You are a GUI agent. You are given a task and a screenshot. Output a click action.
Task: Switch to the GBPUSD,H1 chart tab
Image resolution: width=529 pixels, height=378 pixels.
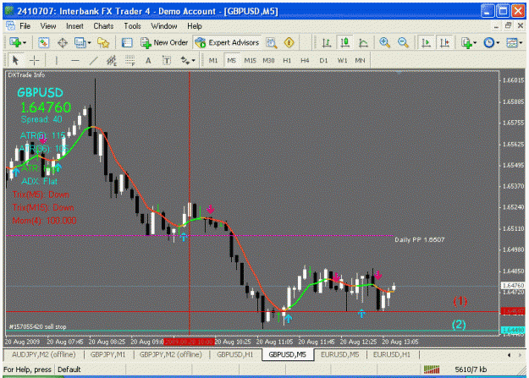pos(234,354)
